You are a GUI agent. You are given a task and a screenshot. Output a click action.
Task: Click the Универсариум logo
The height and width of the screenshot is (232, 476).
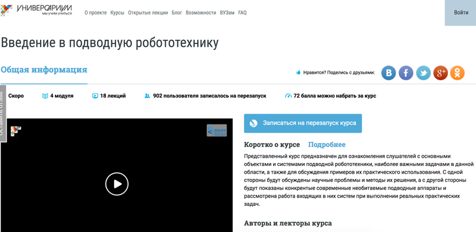pos(36,10)
